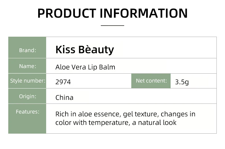
Task: Click the China origin value
Action: [64, 98]
